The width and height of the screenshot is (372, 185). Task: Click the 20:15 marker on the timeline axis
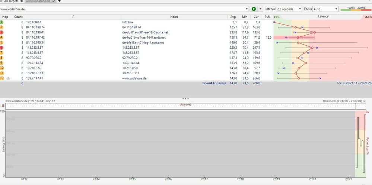point(132,179)
